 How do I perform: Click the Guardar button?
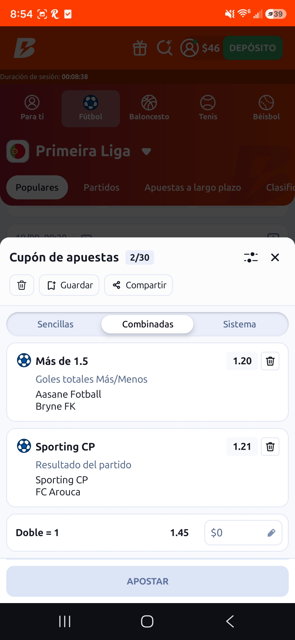pyautogui.click(x=69, y=285)
